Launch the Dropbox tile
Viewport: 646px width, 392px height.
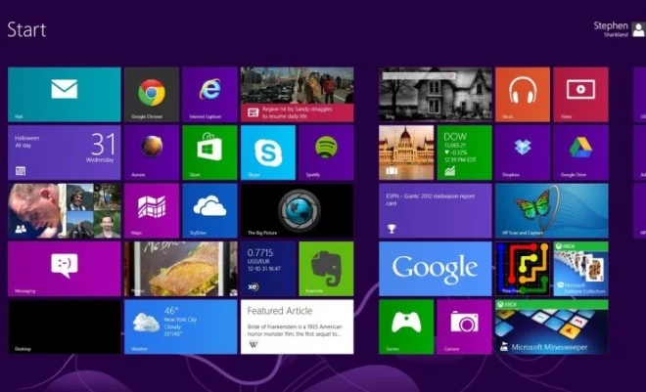click(523, 152)
